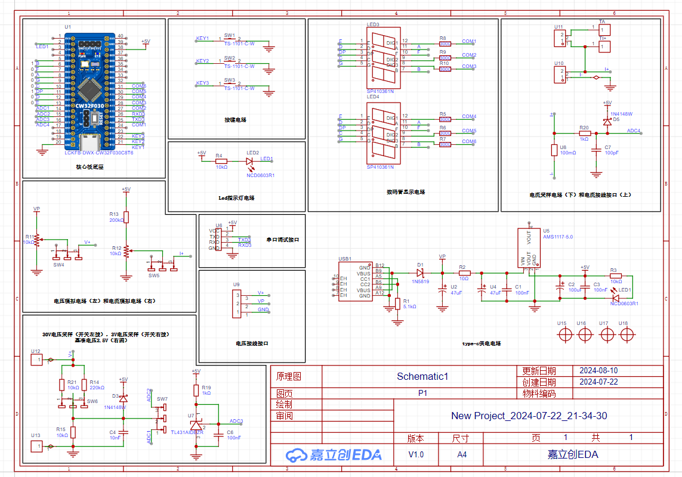The image size is (682, 477).
Task: Click the P1 page name cell
Action: (422, 393)
